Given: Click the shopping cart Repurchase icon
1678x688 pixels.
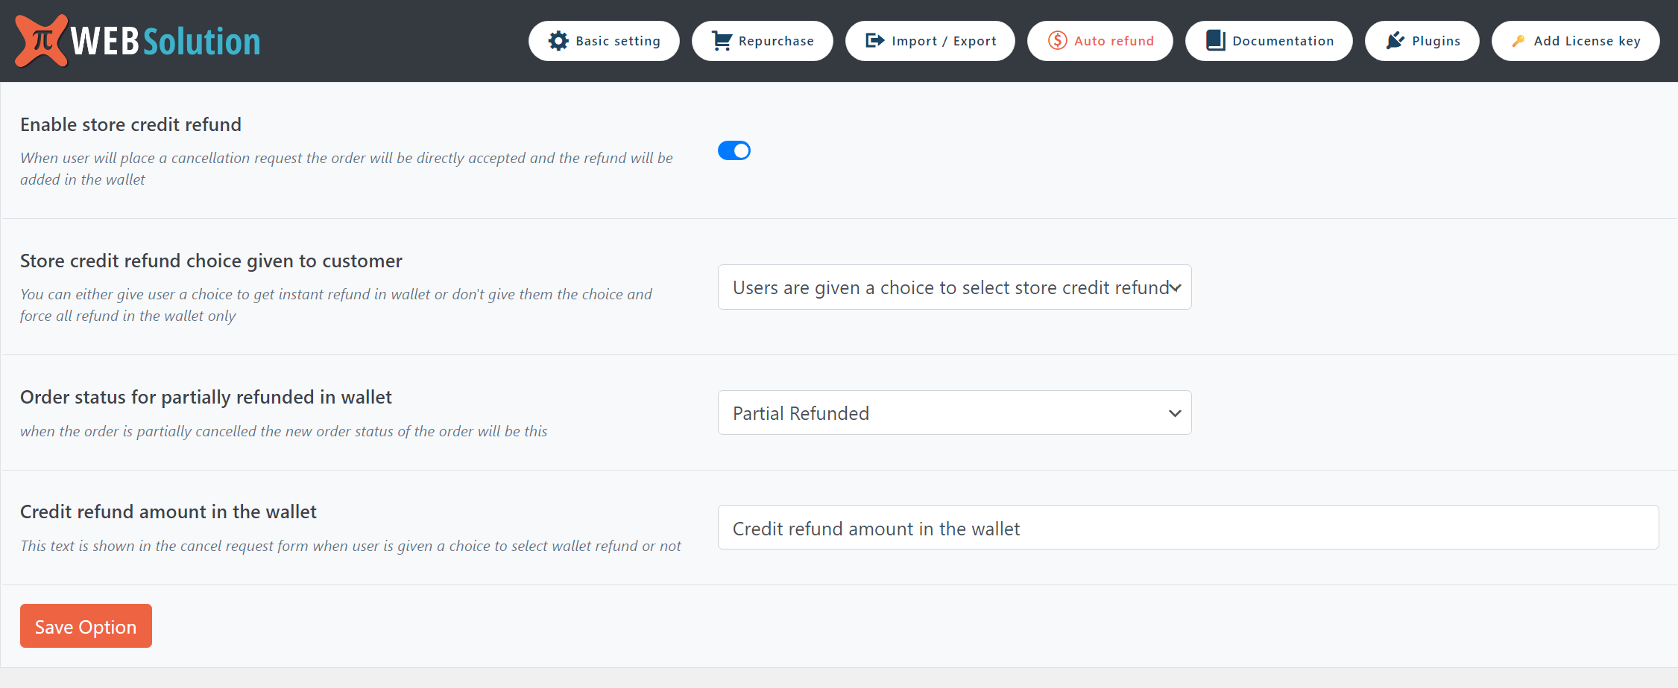Looking at the screenshot, I should [721, 41].
